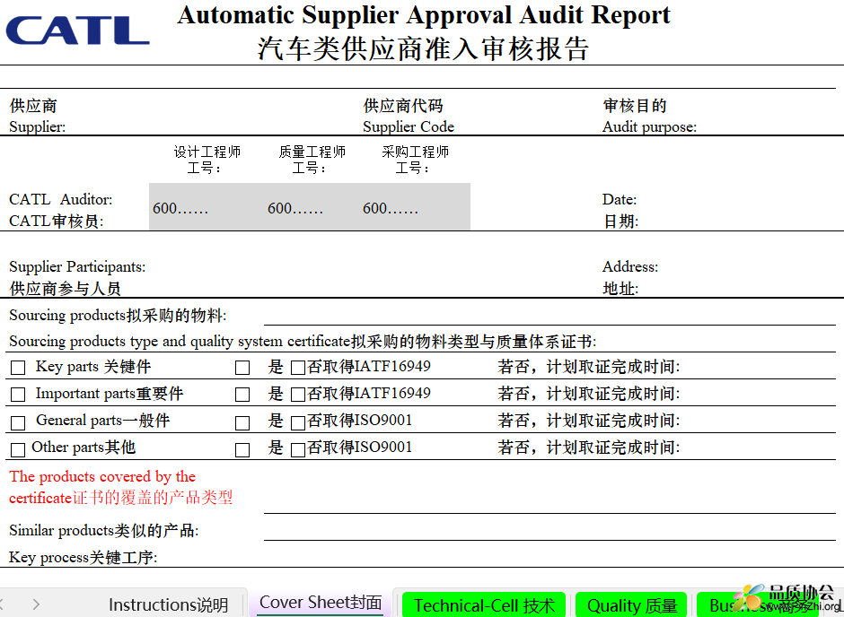Image resolution: width=844 pixels, height=617 pixels.
Task: Select the 采购工程师 工号 header
Action: (x=415, y=160)
